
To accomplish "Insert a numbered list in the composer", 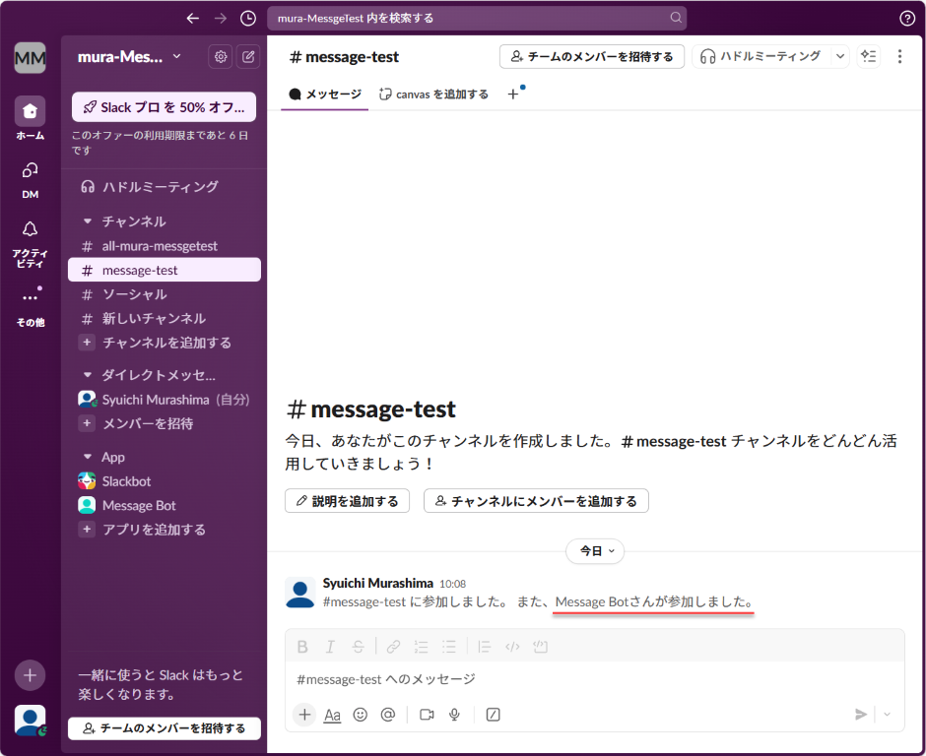I will pos(421,647).
